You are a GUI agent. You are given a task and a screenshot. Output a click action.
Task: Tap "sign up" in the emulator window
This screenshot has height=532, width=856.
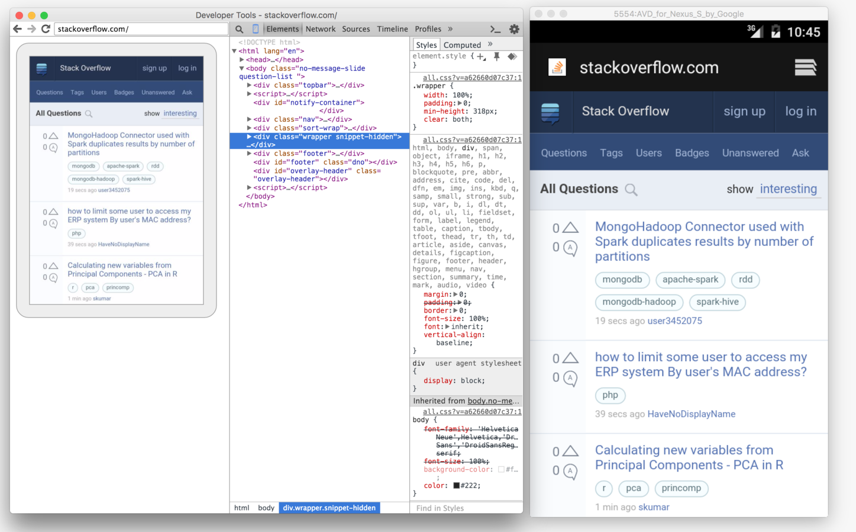(x=744, y=111)
